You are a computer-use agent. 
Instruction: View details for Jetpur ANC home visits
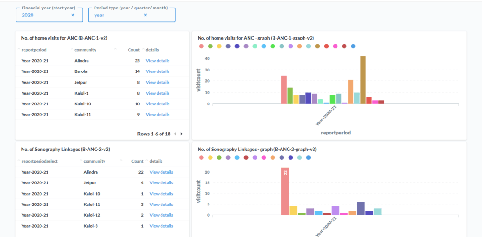pyautogui.click(x=158, y=82)
